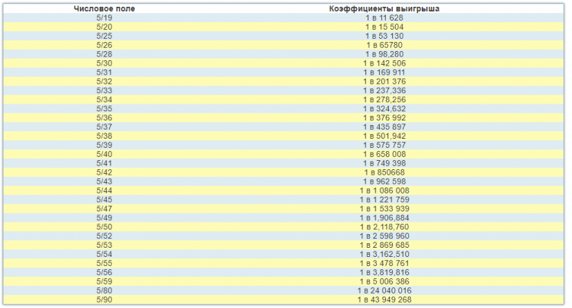Select the cell '5/33'
This screenshot has width=572, height=308.
[104, 91]
